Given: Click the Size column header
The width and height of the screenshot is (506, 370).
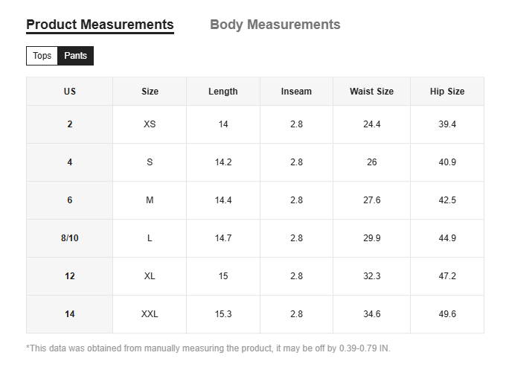Looking at the screenshot, I should pos(150,92).
